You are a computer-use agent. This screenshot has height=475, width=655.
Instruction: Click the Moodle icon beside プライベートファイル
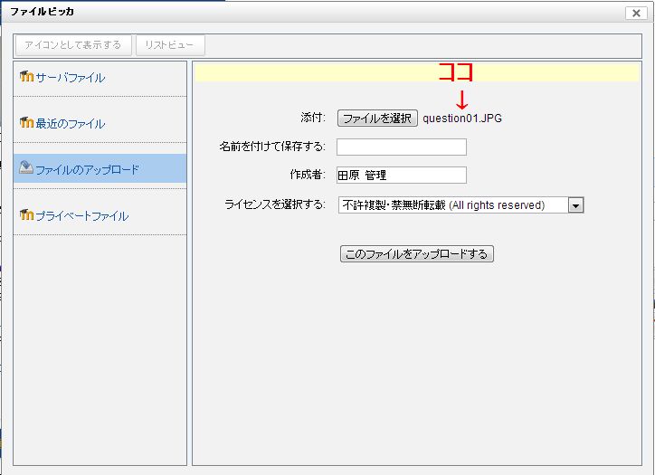tap(26, 215)
